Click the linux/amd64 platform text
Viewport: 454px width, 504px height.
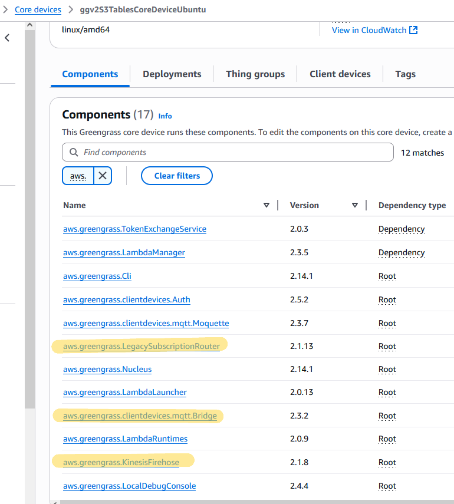pos(85,29)
